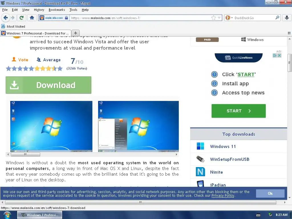
Task: Open the second screenshot showing Start menu
Action: pyautogui.click(x=138, y=126)
